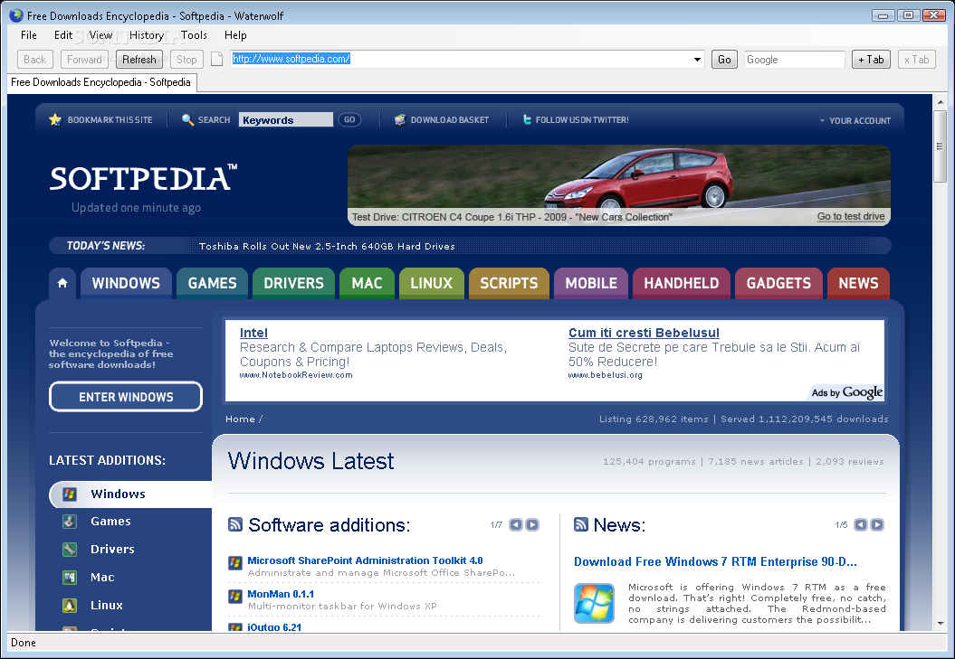Image resolution: width=955 pixels, height=659 pixels.
Task: Click the search magnifier icon
Action: coord(187,120)
